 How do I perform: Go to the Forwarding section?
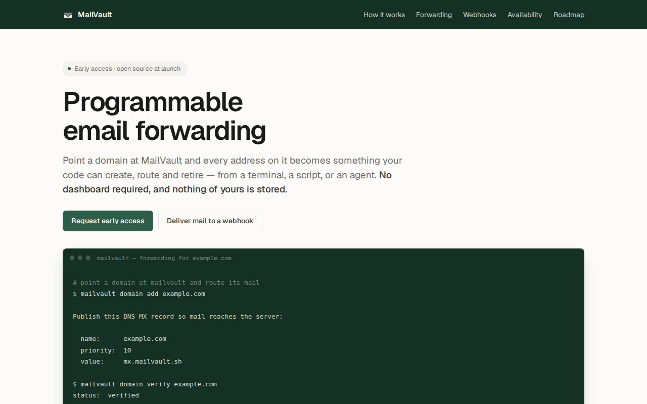point(434,15)
